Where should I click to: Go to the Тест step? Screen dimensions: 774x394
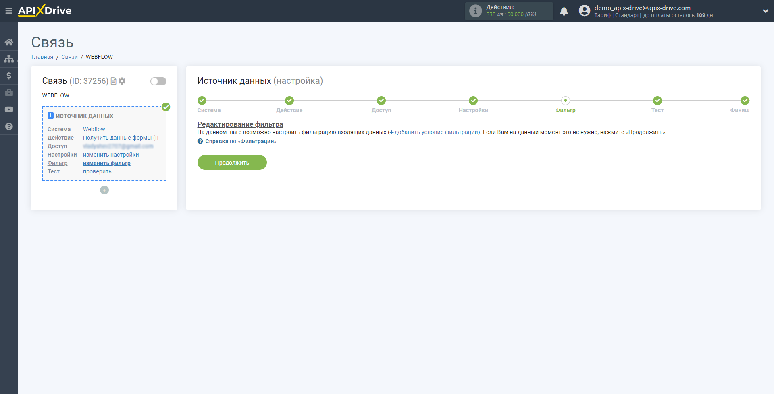[x=657, y=101]
